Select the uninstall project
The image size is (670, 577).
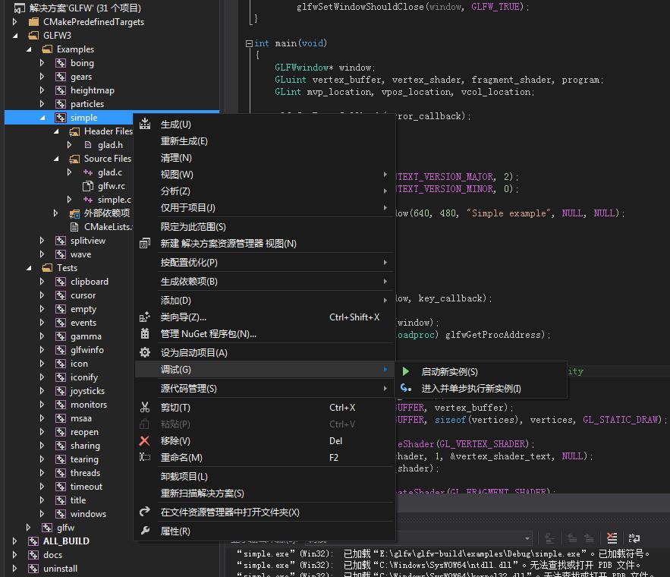[60, 569]
